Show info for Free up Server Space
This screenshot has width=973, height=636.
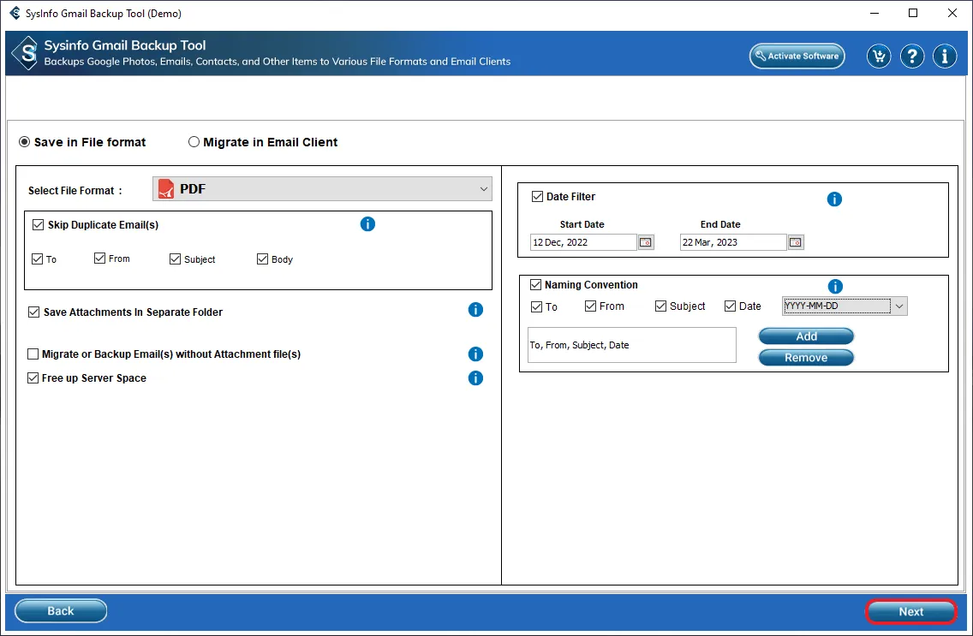(475, 378)
